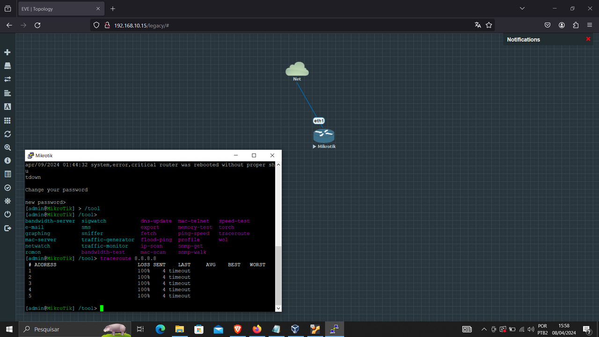Open the Status info icon in sidebar
Viewport: 599px width, 337px height.
coord(7,161)
